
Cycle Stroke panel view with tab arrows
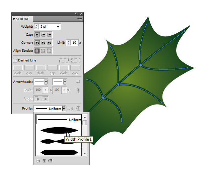pyautogui.click(x=14, y=19)
